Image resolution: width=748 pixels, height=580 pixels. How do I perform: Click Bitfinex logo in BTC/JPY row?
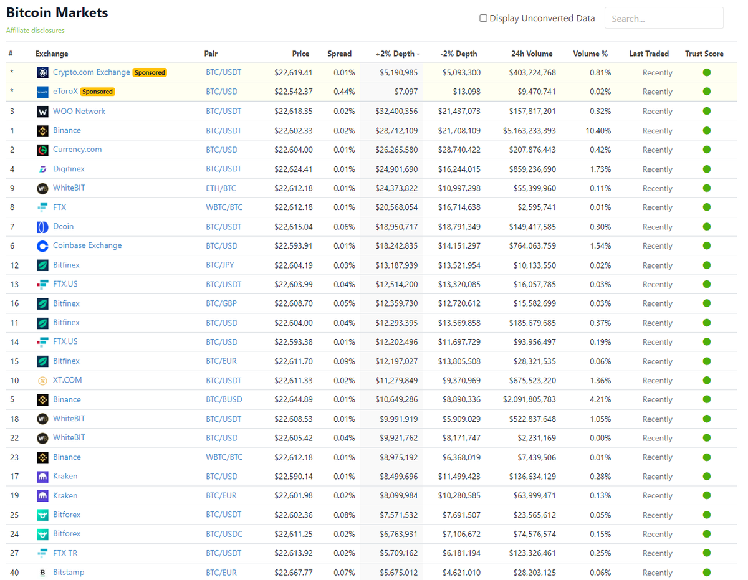click(42, 265)
